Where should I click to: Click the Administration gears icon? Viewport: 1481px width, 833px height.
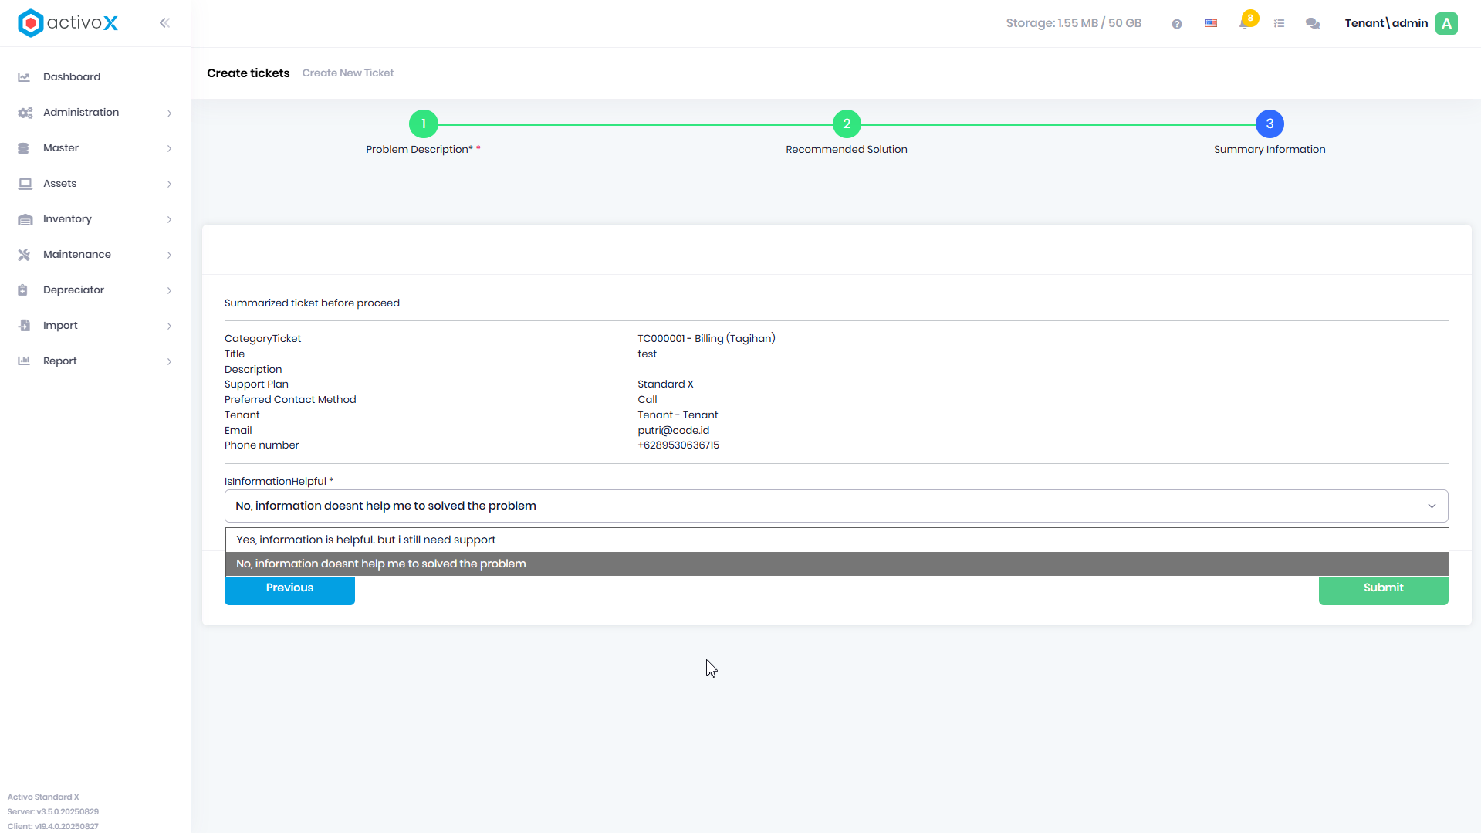point(25,113)
